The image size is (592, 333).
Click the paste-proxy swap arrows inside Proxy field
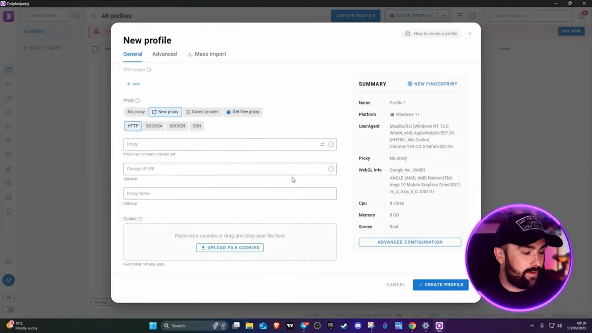tap(322, 144)
